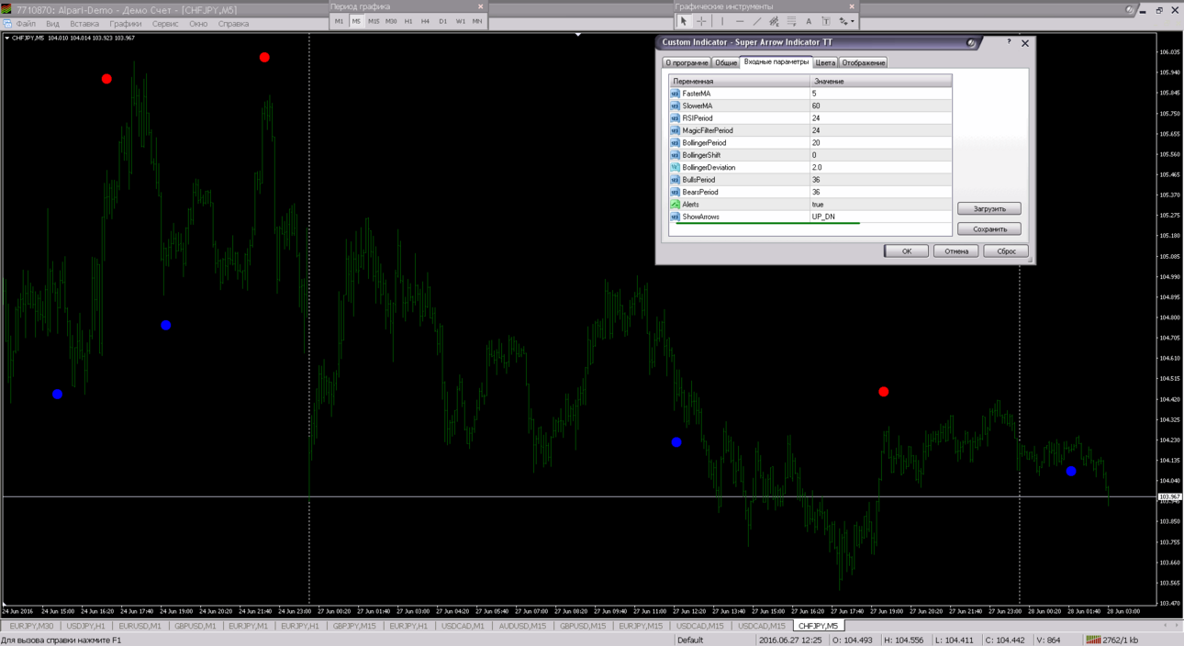Viewport: 1184px width, 646px height.
Task: Choose the vertical line drawing tool
Action: (x=722, y=21)
